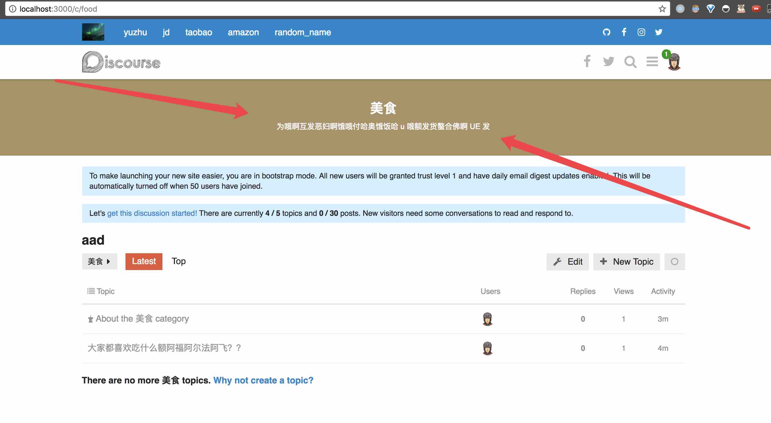Click the browser address bar

329,9
